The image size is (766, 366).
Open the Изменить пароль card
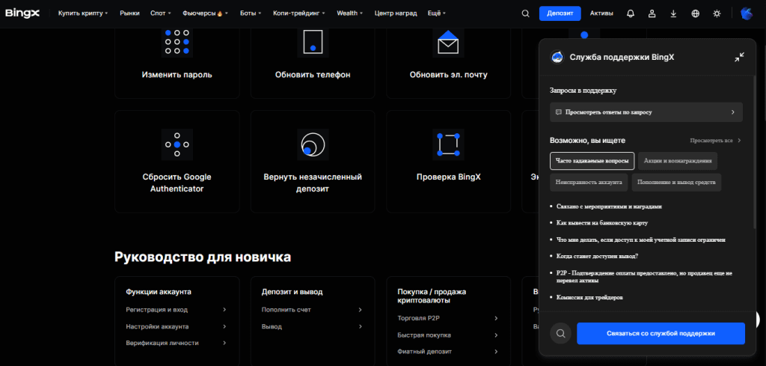[177, 63]
